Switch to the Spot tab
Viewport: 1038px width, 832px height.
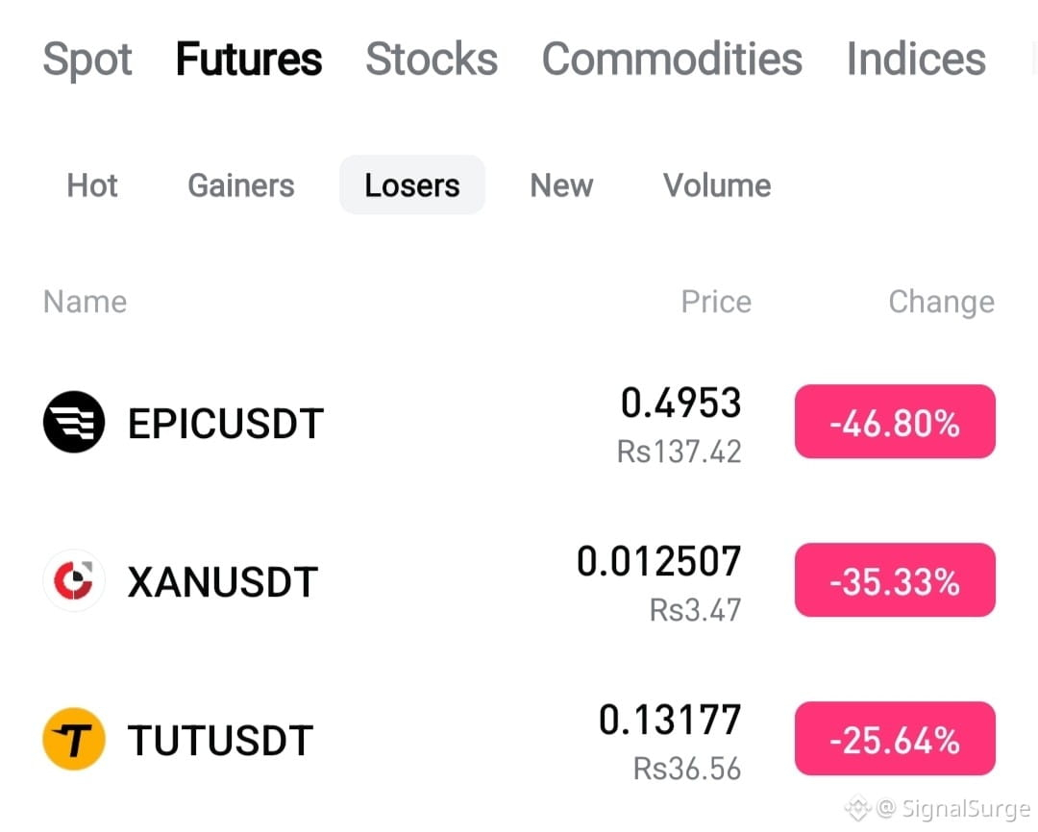pos(86,59)
